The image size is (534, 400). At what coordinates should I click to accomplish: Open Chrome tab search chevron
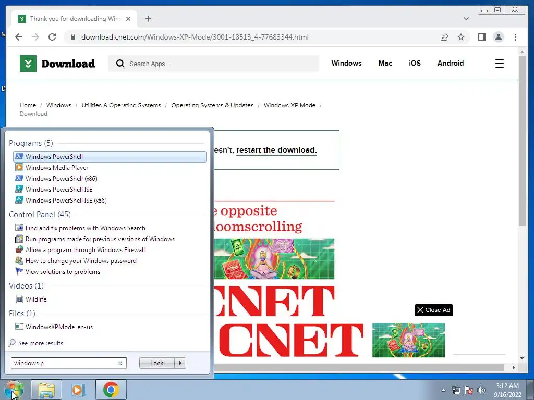click(466, 19)
